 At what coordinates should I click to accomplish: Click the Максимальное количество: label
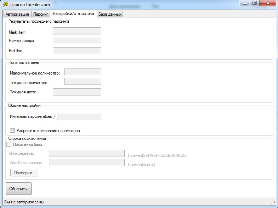[x=35, y=73]
